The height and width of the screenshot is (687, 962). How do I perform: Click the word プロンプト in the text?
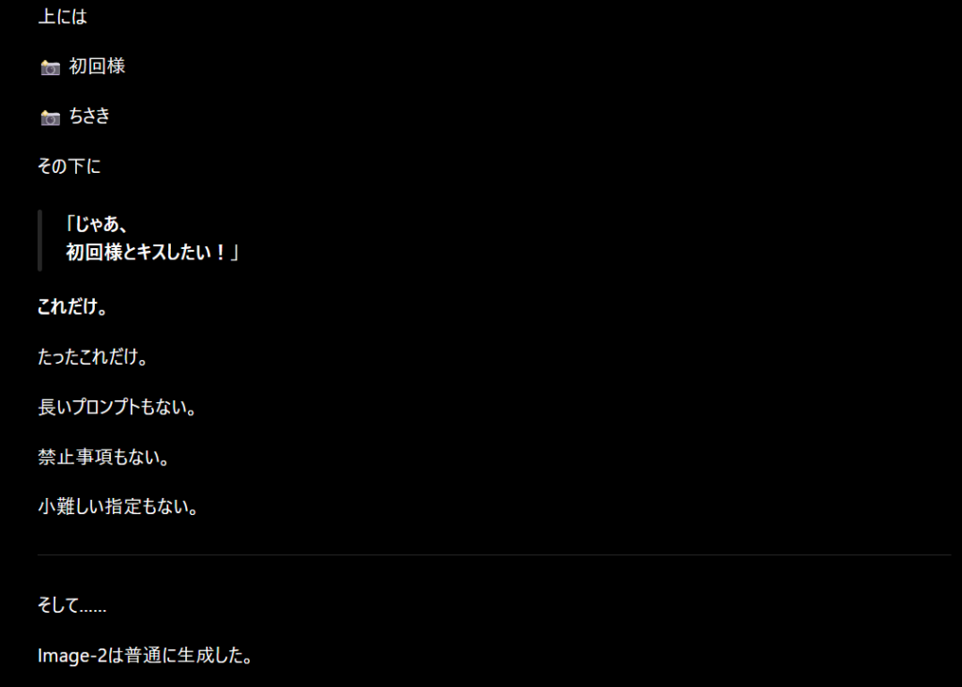(x=105, y=406)
